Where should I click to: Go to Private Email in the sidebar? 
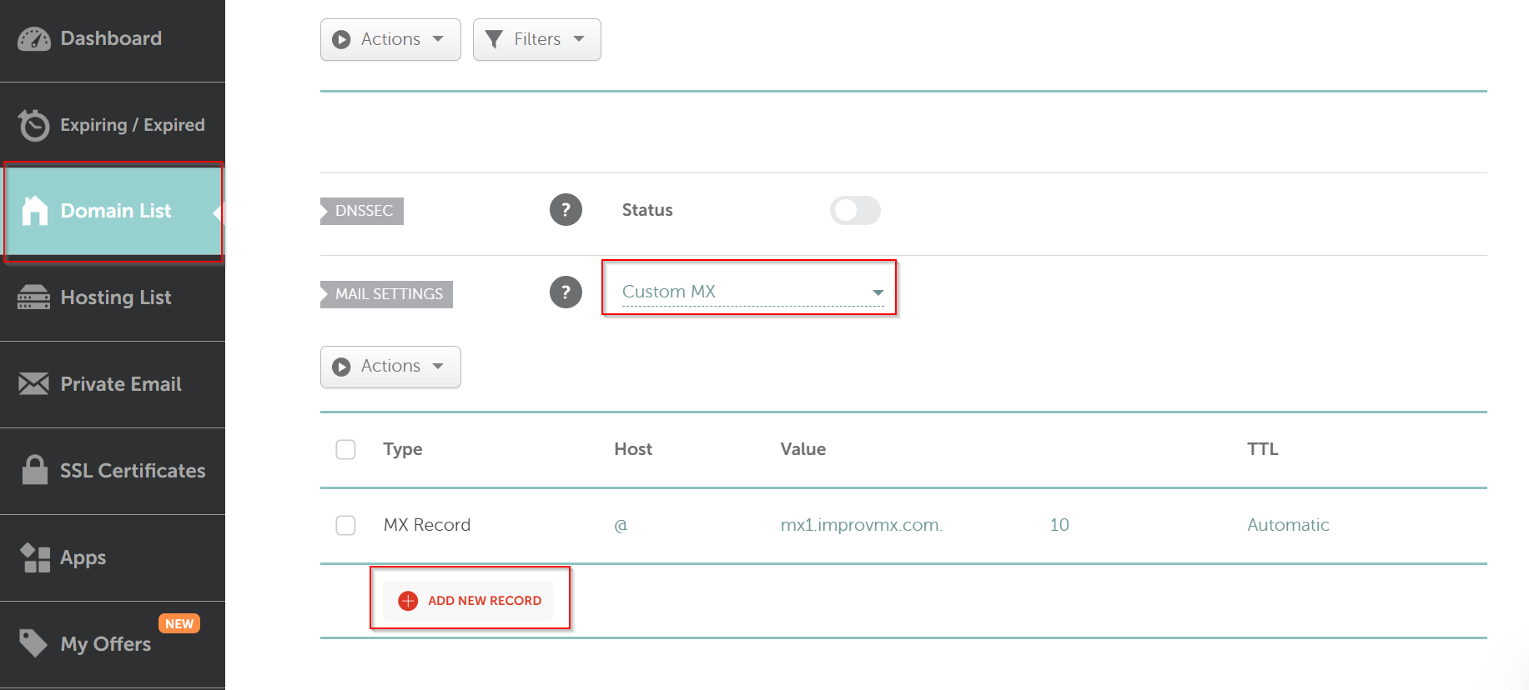[x=121, y=384]
